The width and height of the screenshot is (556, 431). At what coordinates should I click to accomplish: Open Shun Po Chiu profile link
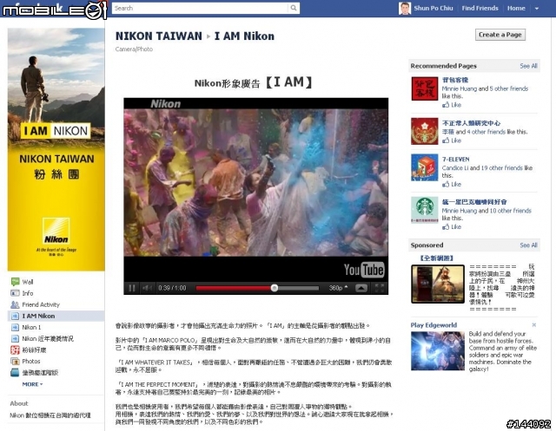click(434, 8)
